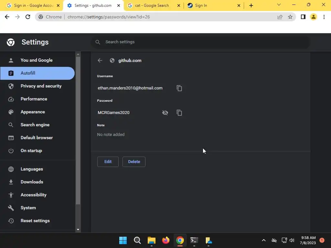
Task: Open a new tab with plus button
Action: (251, 5)
